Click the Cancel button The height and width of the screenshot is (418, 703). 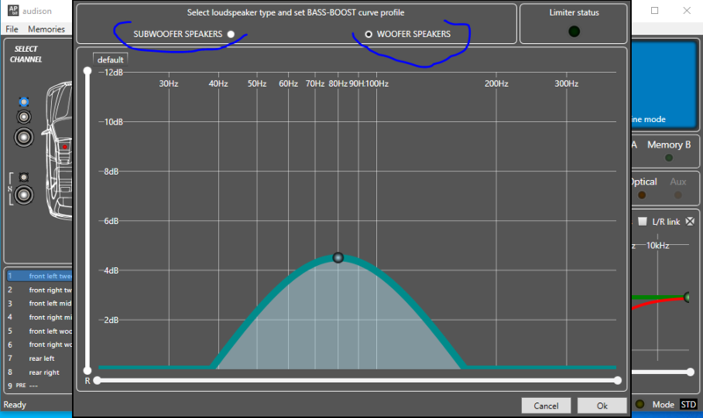(x=546, y=406)
